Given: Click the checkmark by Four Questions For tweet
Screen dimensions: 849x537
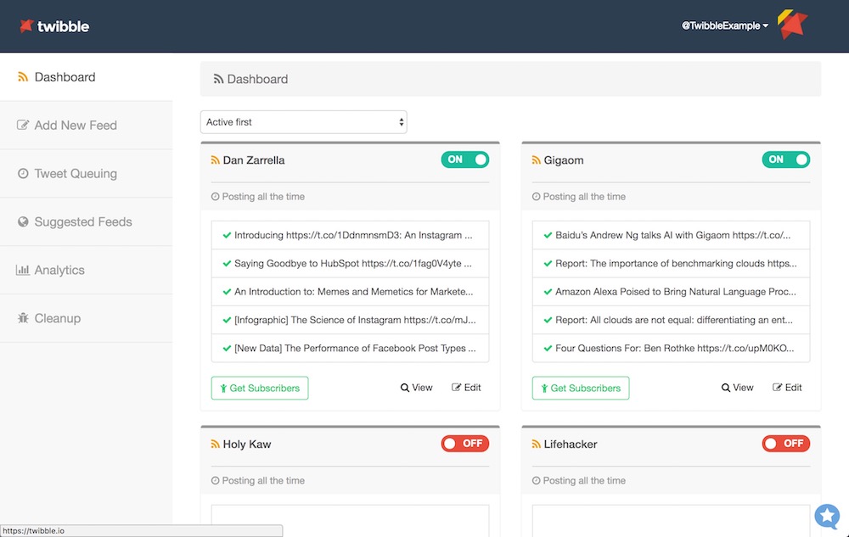Looking at the screenshot, I should tap(548, 349).
